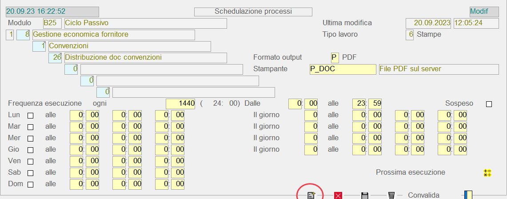The image size is (507, 199).
Task: Click the Tipo lavoro code field 6
Action: 410,34
